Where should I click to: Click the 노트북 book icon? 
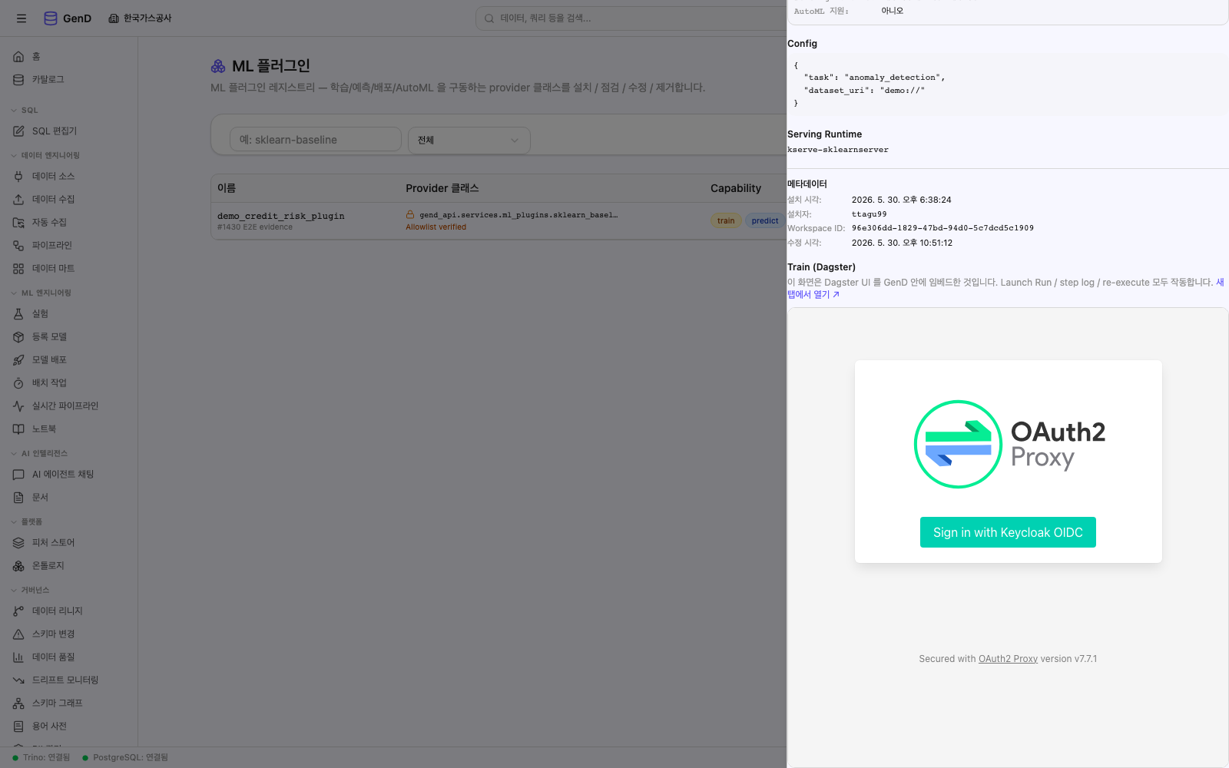coord(18,429)
